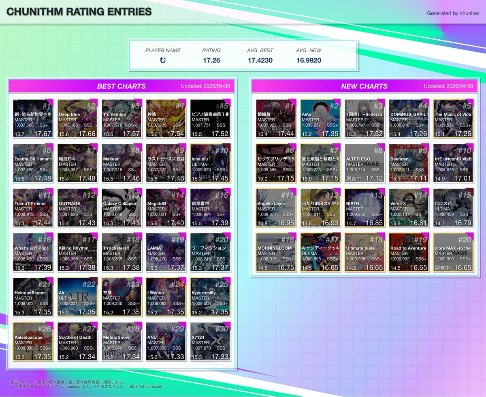
Task: Click the Updated date in NEW CHARTS
Action: 448,86
